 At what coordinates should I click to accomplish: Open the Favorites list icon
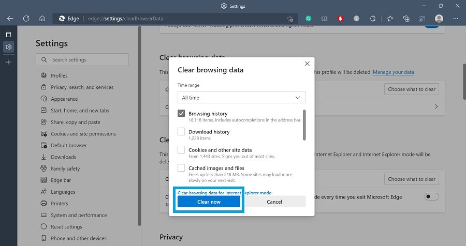(390, 19)
